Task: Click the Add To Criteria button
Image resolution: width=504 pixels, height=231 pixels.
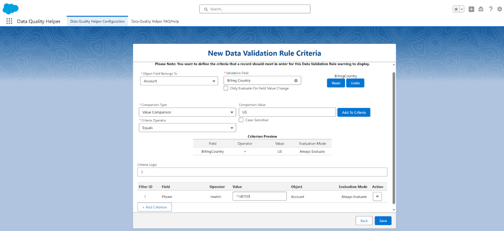Action: (354, 113)
